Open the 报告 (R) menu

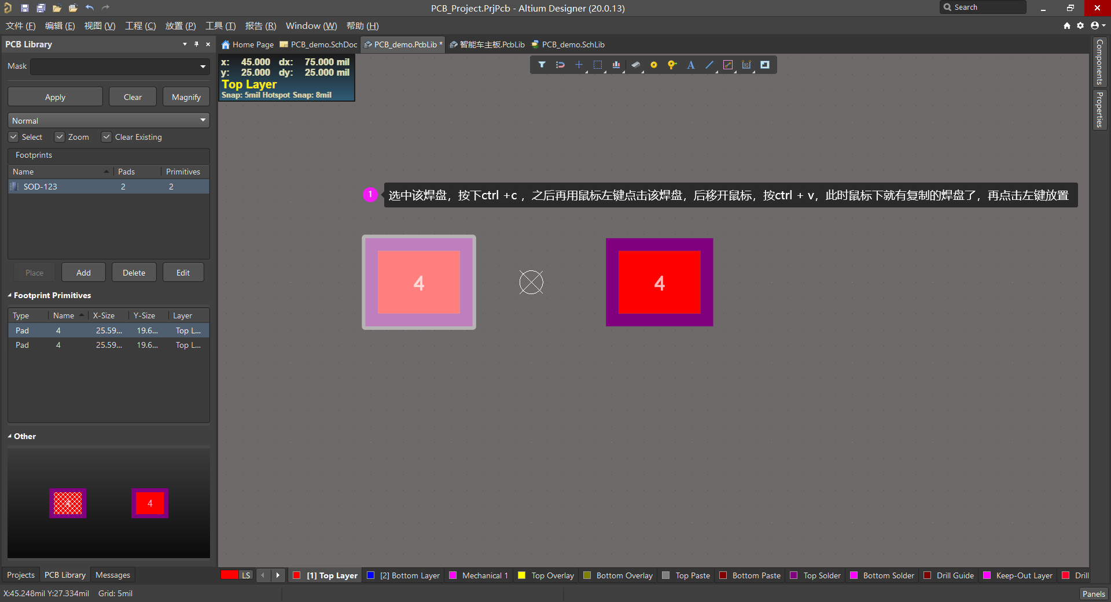[x=260, y=26]
